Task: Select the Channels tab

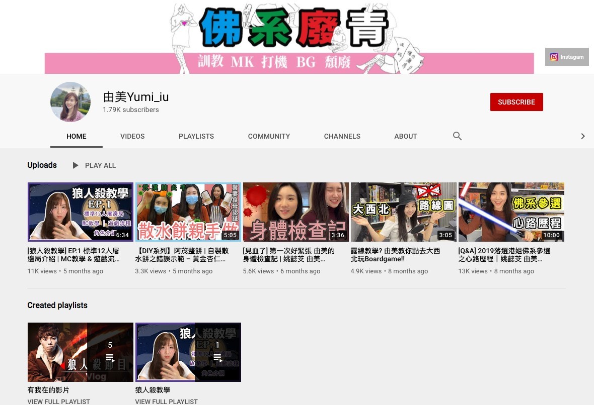Action: 342,136
